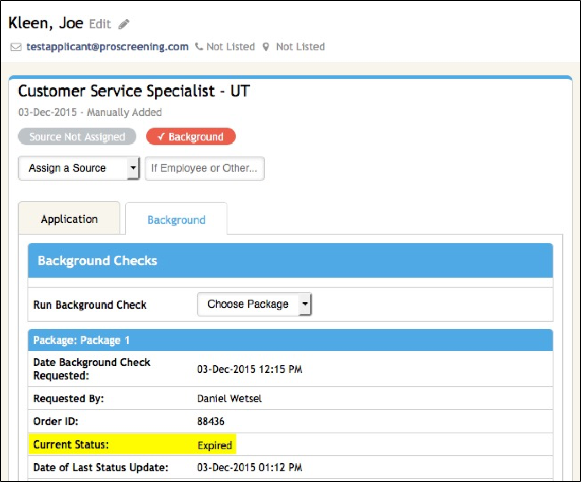Image resolution: width=581 pixels, height=482 pixels.
Task: Switch to the Application tab
Action: point(69,218)
